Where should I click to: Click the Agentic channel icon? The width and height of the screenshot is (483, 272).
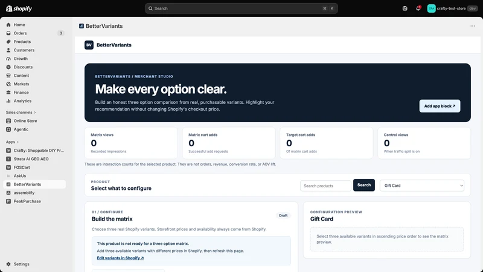click(x=8, y=129)
